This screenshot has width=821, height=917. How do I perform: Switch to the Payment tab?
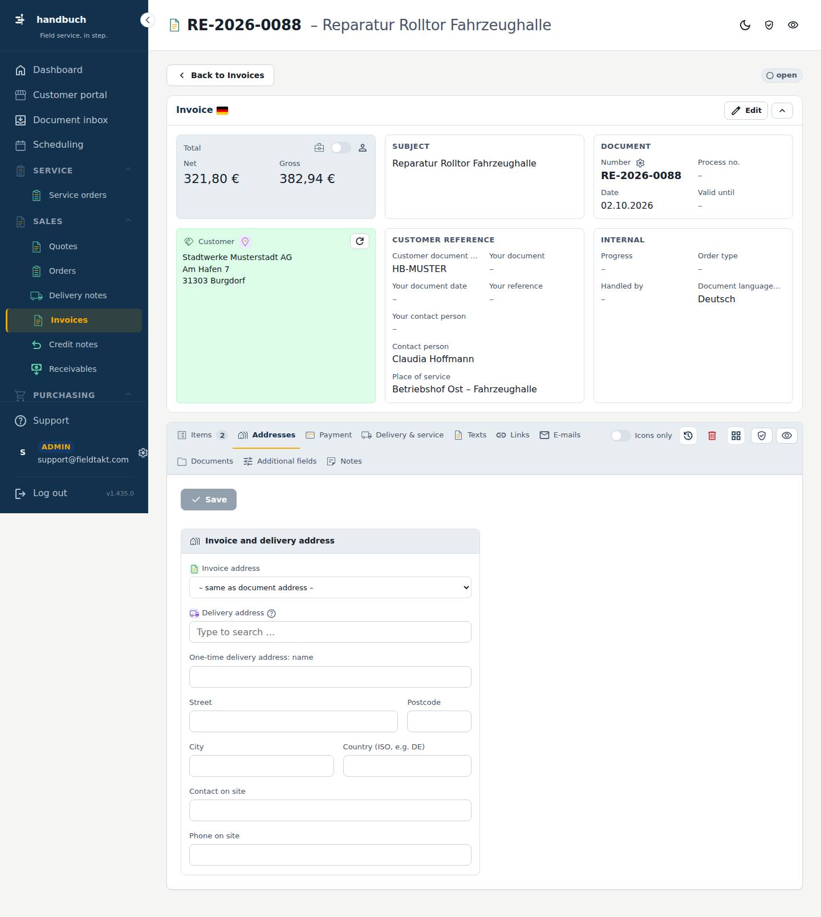(329, 435)
